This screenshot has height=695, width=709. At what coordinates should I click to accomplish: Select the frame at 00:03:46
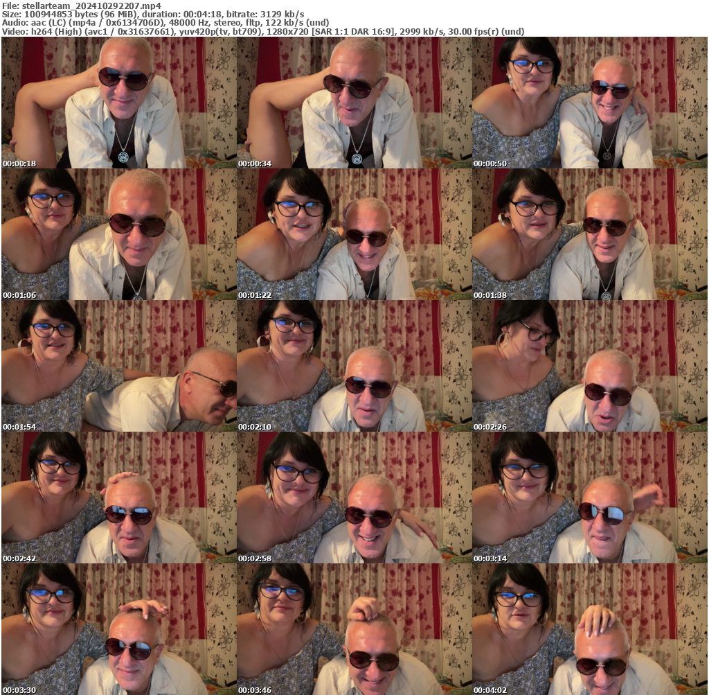point(354,629)
